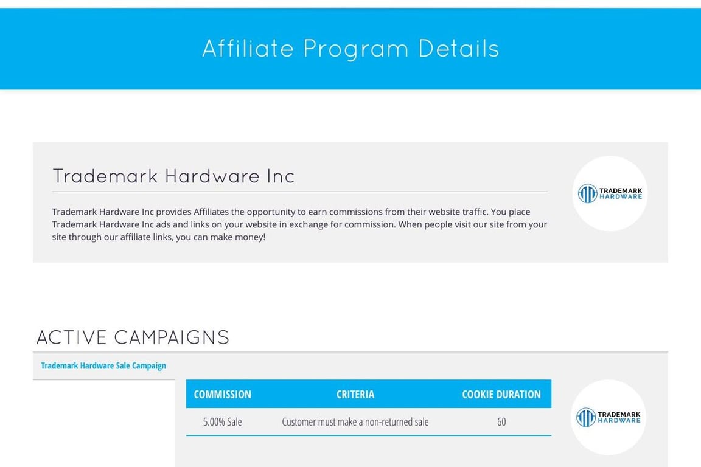Image resolution: width=701 pixels, height=467 pixels.
Task: Click the pillar emblem in the lower logo
Action: (585, 417)
